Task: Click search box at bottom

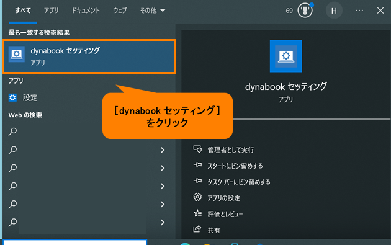Action: pos(75,243)
